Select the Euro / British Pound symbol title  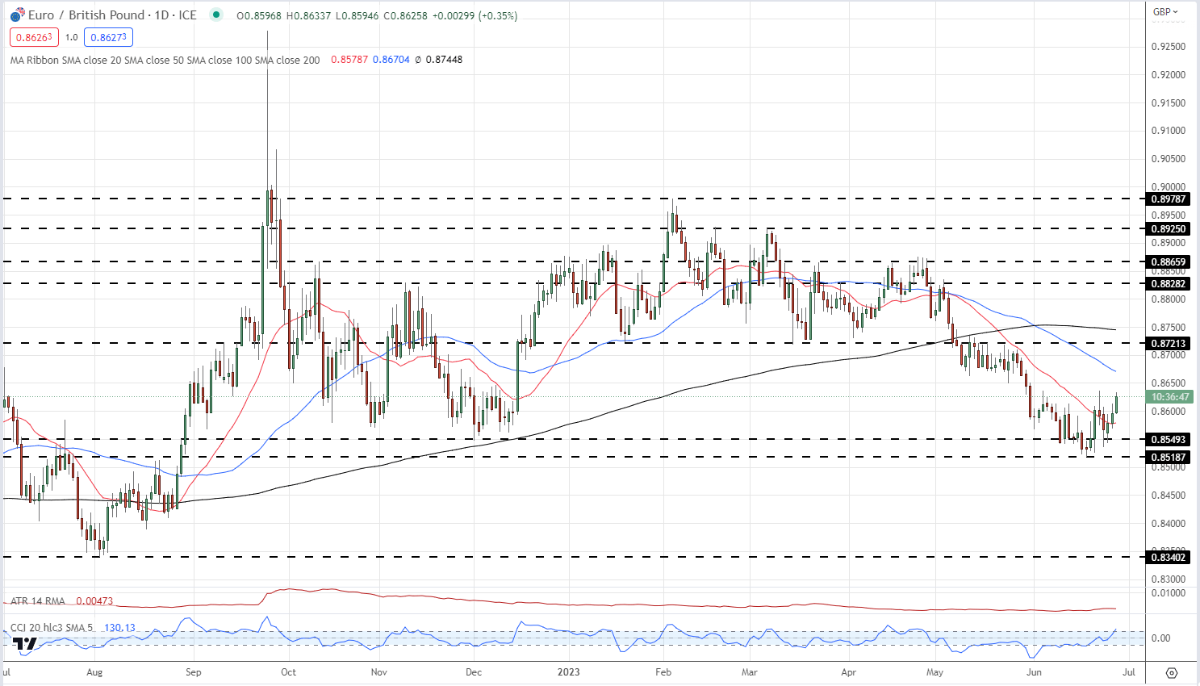pyautogui.click(x=112, y=15)
